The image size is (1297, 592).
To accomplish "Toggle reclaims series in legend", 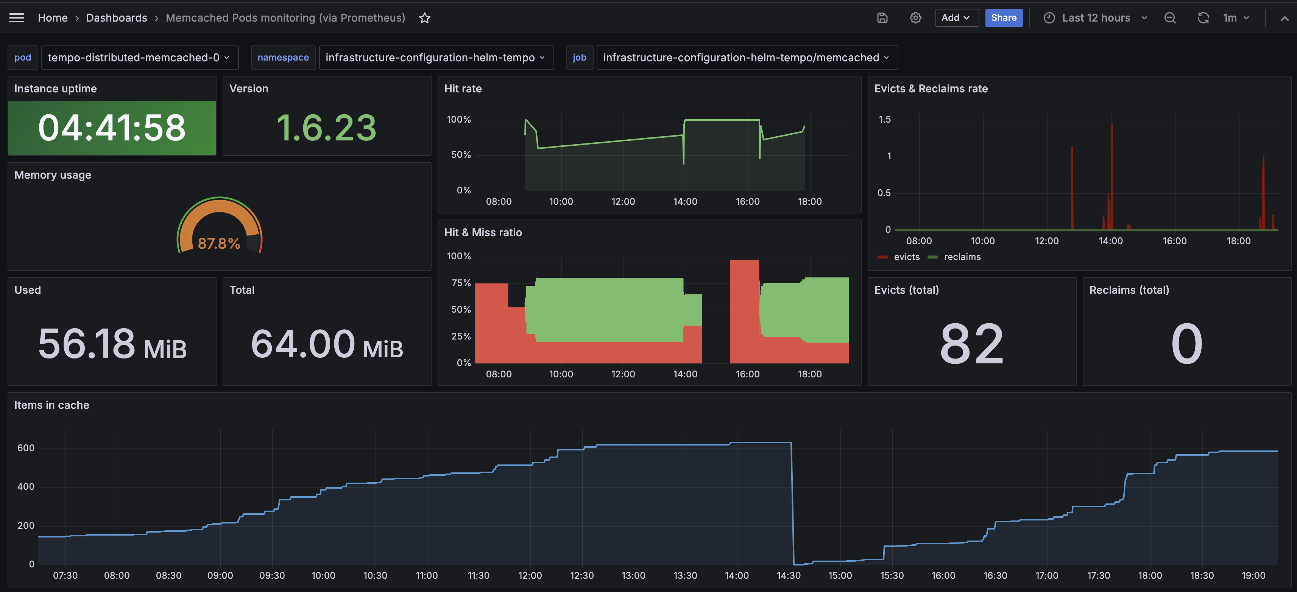I will (962, 257).
